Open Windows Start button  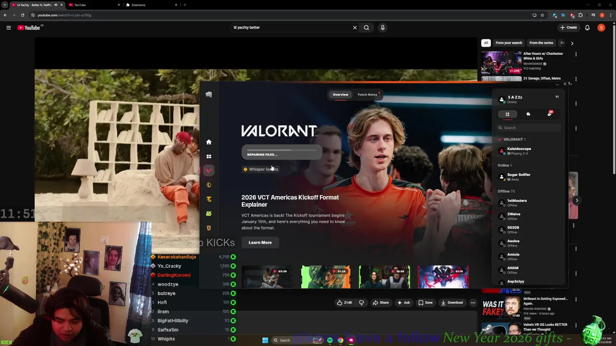pyautogui.click(x=265, y=340)
